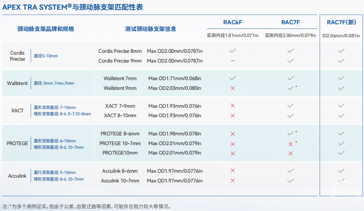Click the ID2.06mm/0.081in specification text
Viewport: 364px width, 211px height.
click(x=341, y=36)
